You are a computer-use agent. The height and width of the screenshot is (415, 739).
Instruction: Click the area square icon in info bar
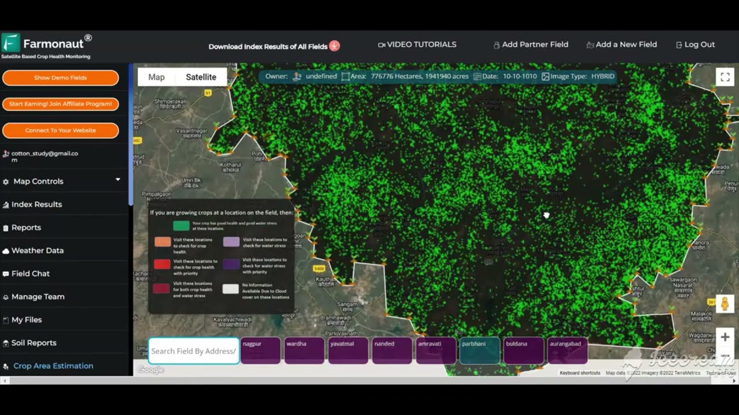(x=345, y=76)
